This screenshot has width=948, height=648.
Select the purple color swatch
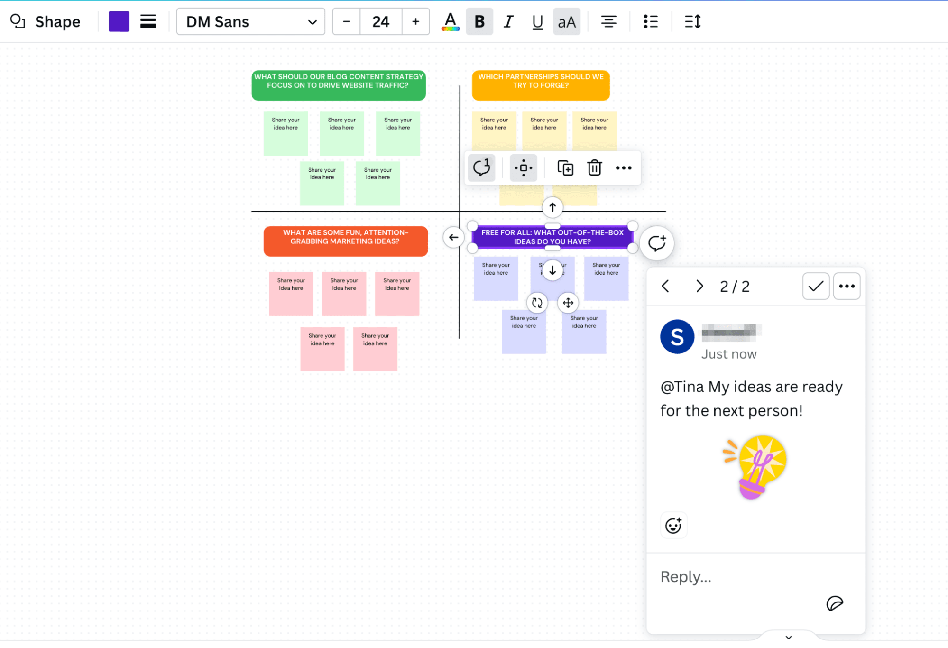point(119,21)
